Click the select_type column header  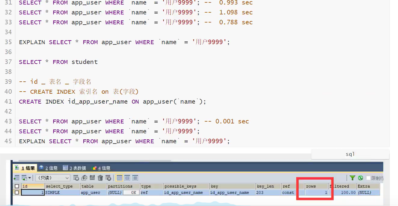[63, 186]
